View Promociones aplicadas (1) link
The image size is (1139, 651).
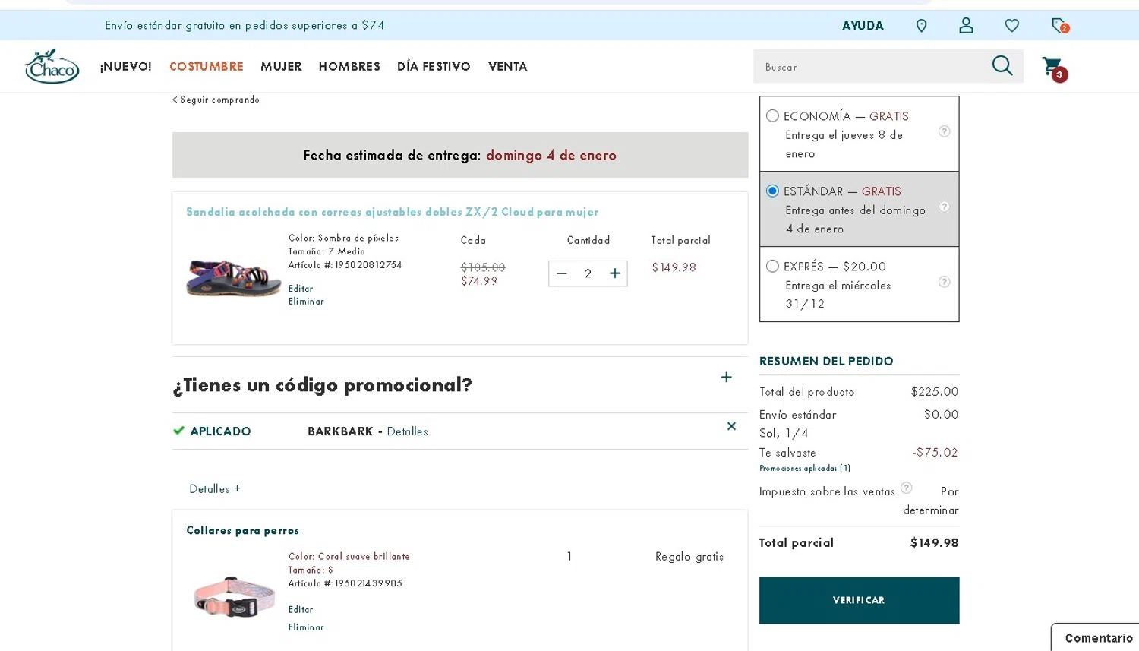[805, 469]
